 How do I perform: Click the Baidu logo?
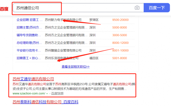[4, 9]
